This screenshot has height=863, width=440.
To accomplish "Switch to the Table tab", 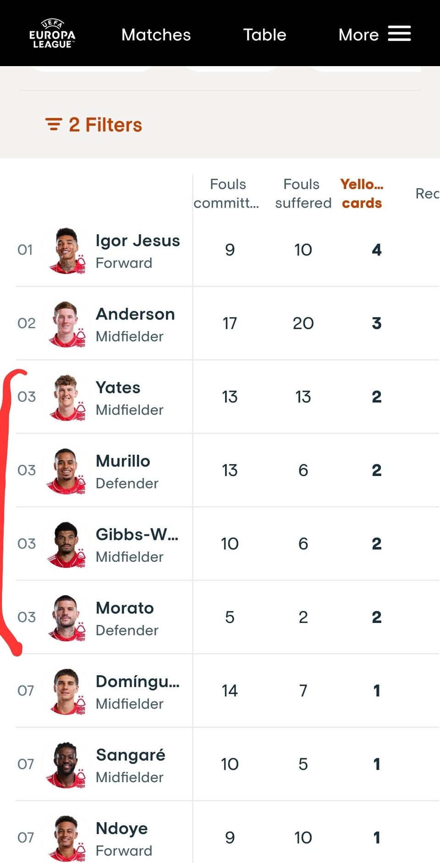I will click(x=264, y=35).
